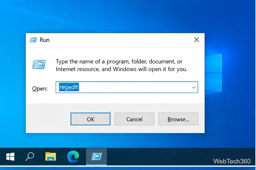256x170 pixels.
Task: Click the large Run icon beside description
Action: click(x=39, y=64)
